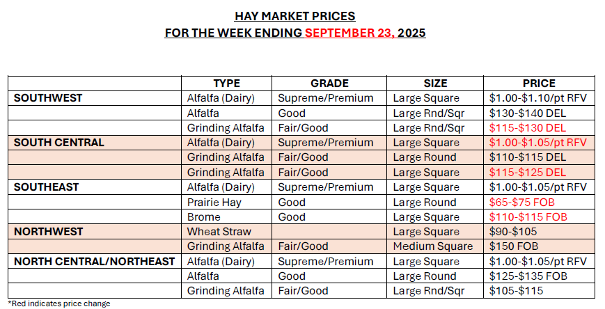Select the $125-$135 FOB price cell
The image size is (605, 309).
[526, 276]
